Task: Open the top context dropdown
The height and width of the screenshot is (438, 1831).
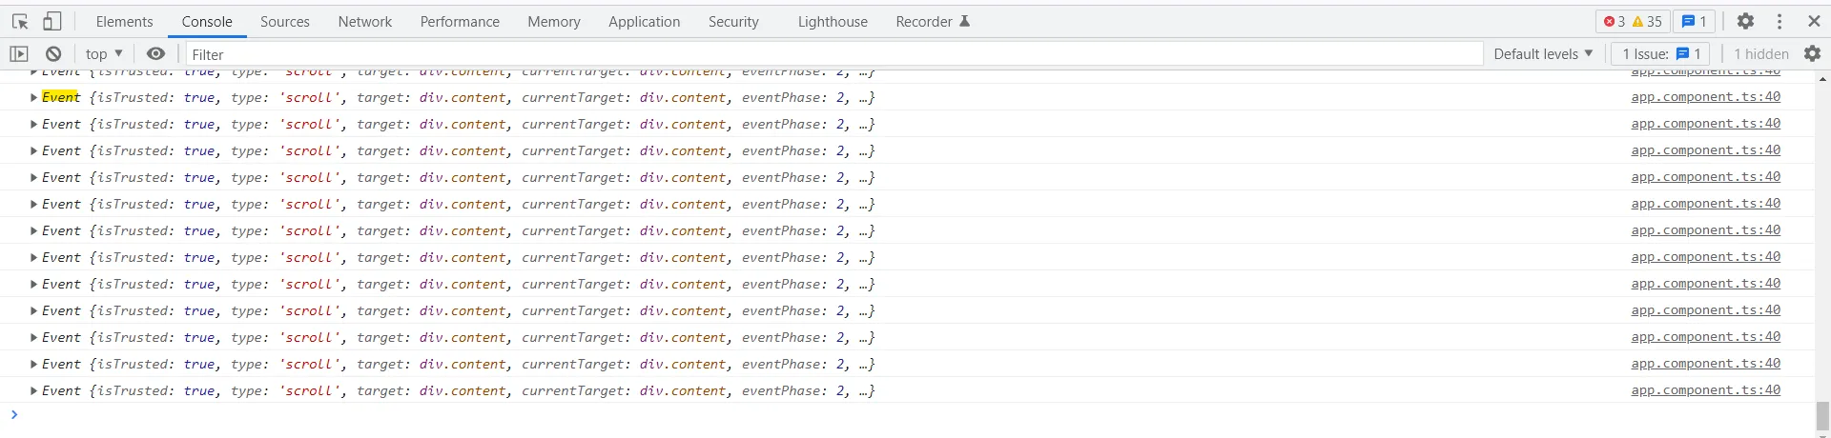Action: pos(104,54)
